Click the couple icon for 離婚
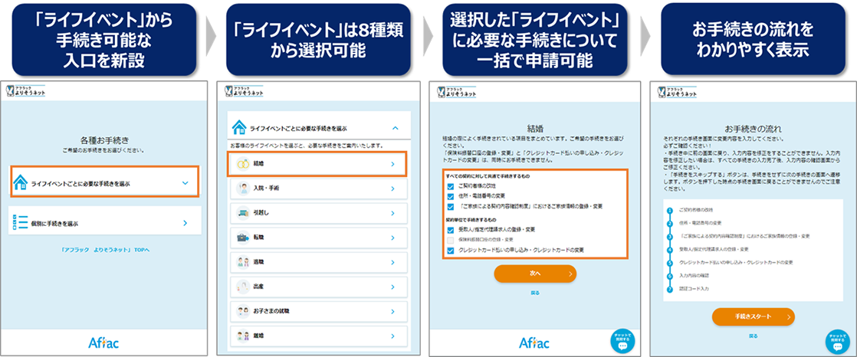857x357 pixels. coord(242,335)
